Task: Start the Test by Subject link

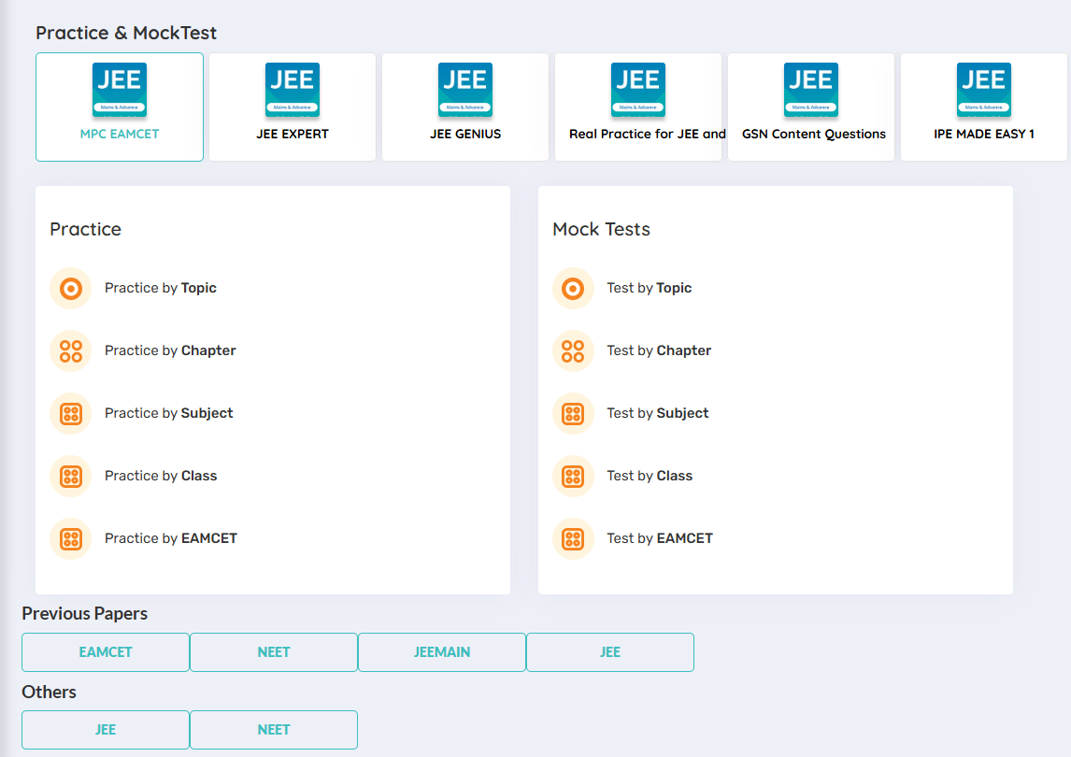Action: 658,413
